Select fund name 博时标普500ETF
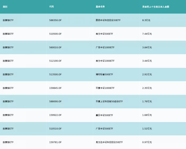Image resolution: width=186 pixels, height=149 pixels. pyautogui.click(x=104, y=74)
